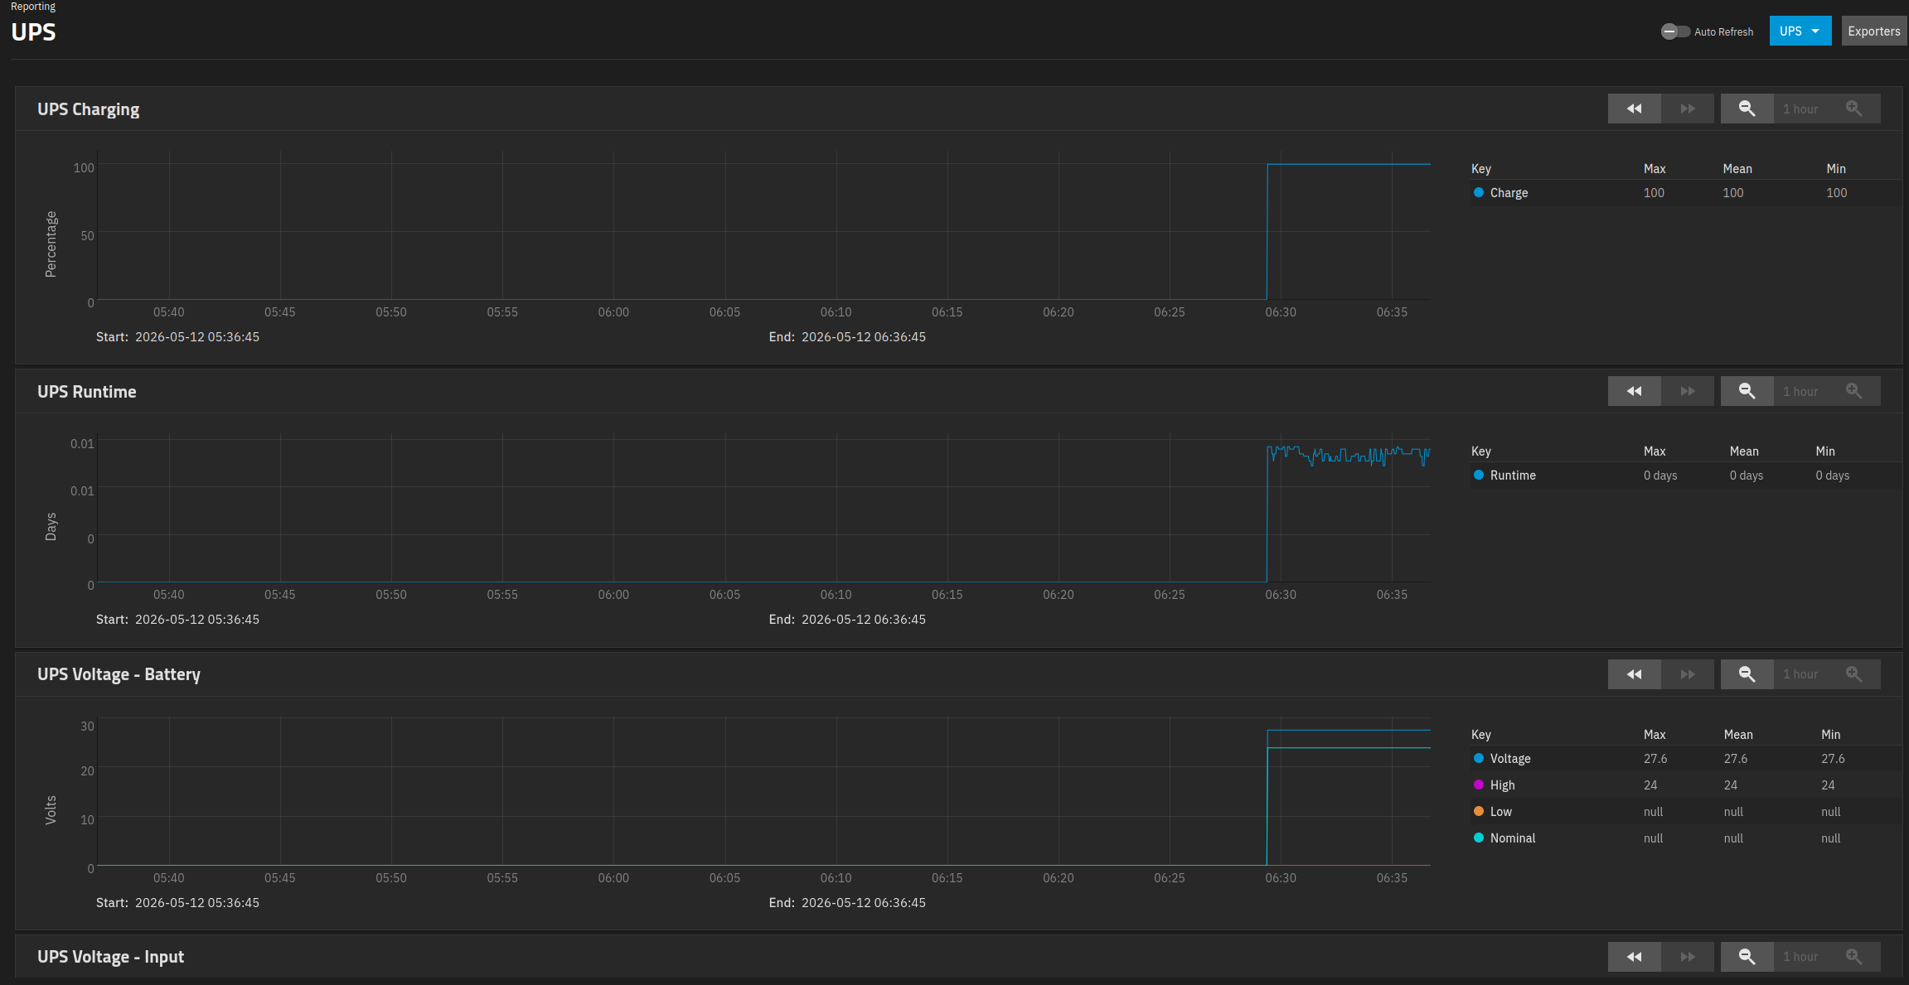Step back in UPS Runtime chart
The width and height of the screenshot is (1909, 985).
(1634, 391)
